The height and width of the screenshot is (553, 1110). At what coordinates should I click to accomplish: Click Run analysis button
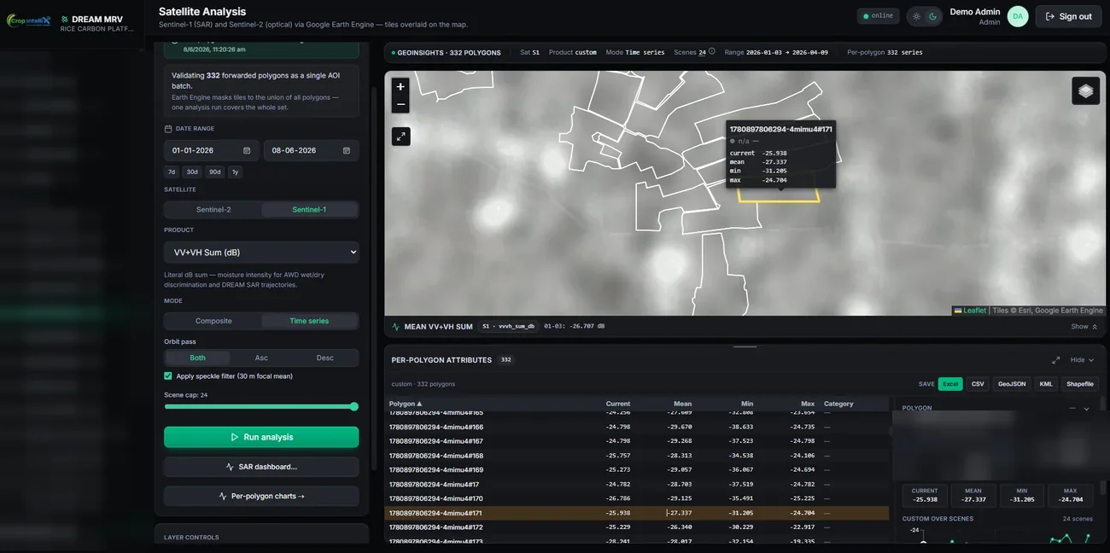[261, 437]
